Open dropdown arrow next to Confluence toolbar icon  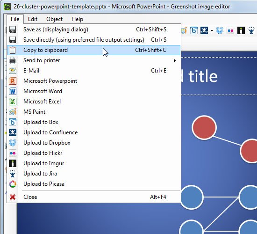(212, 31)
